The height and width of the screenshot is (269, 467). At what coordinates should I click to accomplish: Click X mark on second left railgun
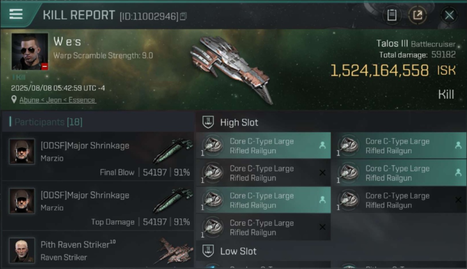(322, 173)
